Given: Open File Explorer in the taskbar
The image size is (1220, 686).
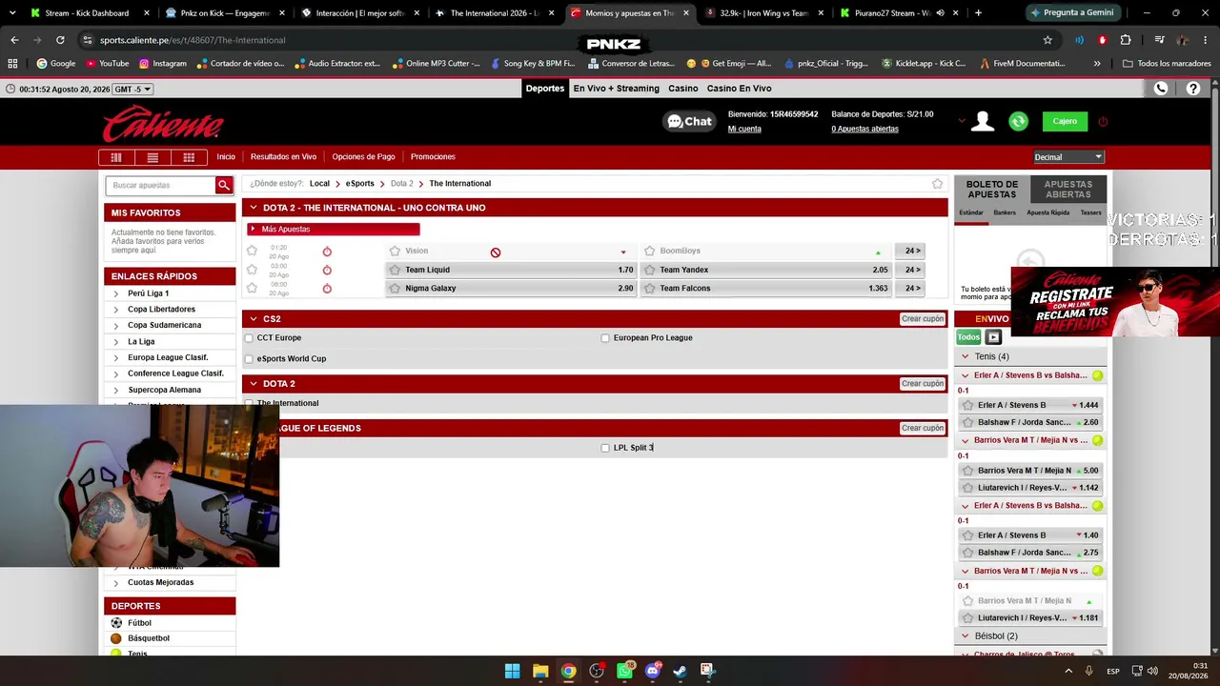Looking at the screenshot, I should [540, 671].
